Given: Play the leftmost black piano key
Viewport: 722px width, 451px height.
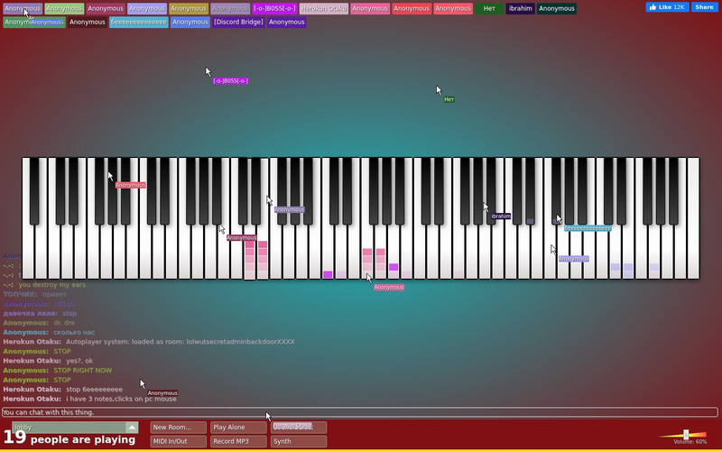Looking at the screenshot, I should 34,191.
